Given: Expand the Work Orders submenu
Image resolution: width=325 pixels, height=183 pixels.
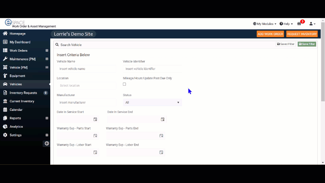Looking at the screenshot, I should tap(47, 51).
